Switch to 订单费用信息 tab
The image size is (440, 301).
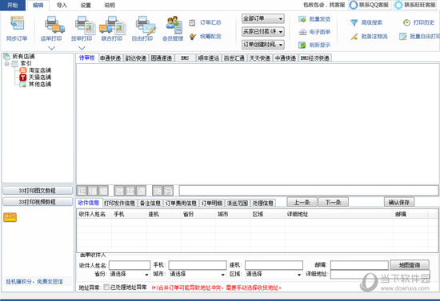point(181,204)
